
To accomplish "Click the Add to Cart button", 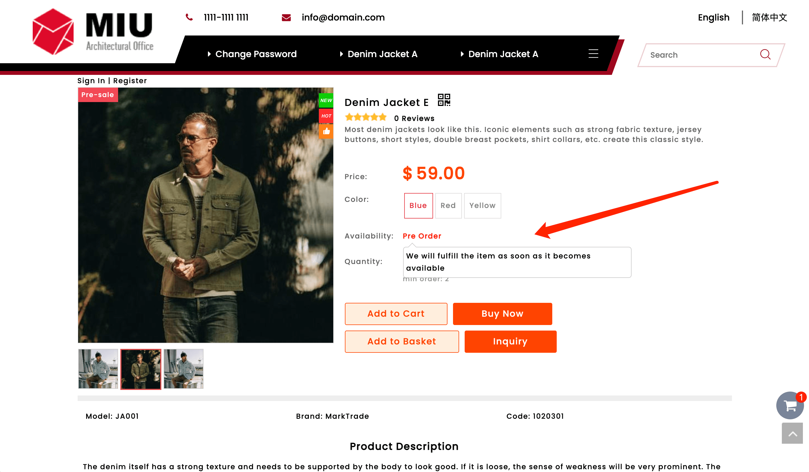I will 396,314.
